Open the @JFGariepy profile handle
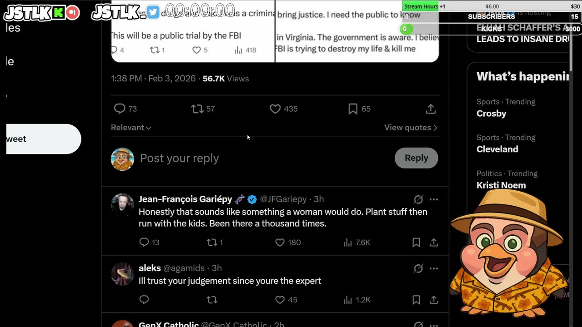Screen dimensions: 582x327 (283, 199)
